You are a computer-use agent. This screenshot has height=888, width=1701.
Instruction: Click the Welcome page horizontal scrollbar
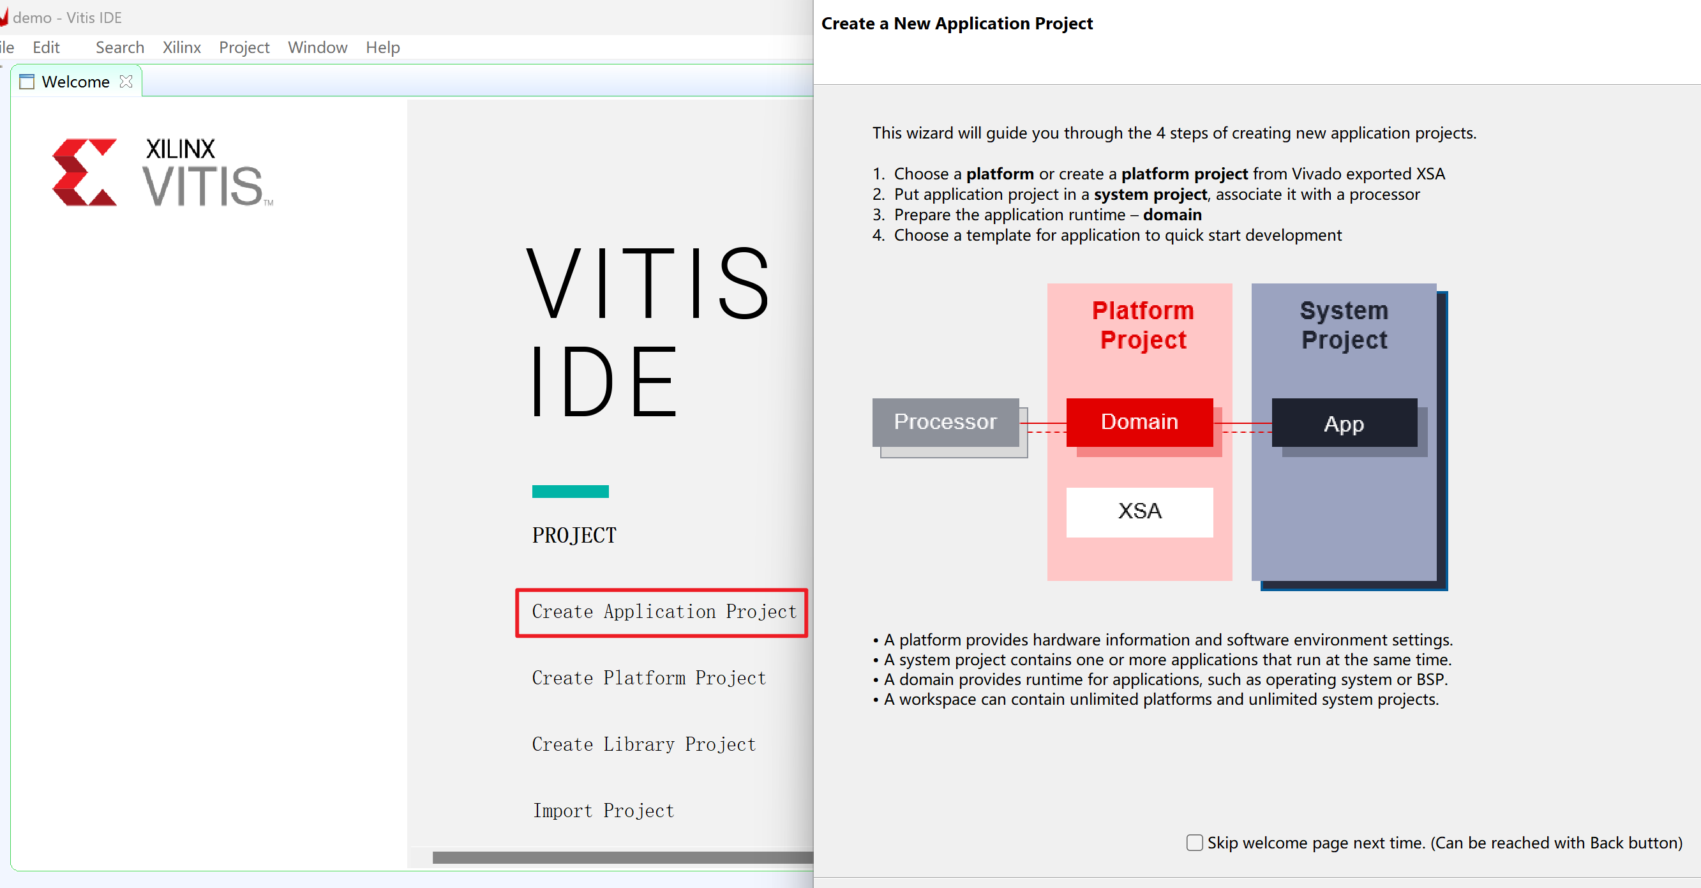coord(623,857)
